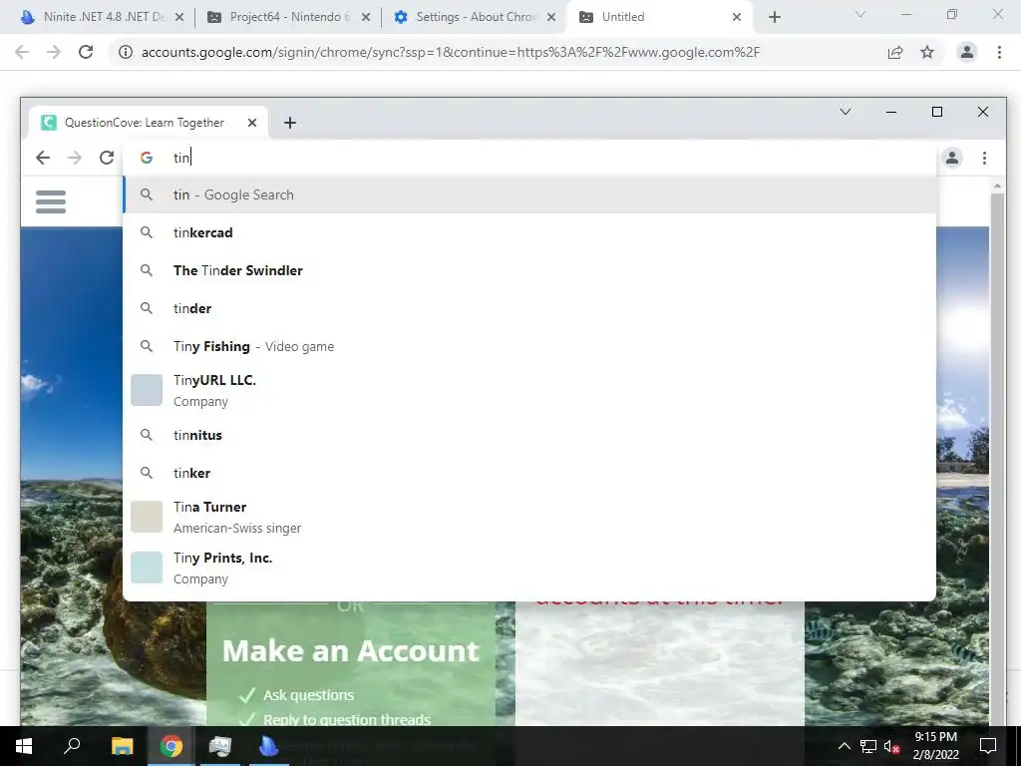Open the Settings - About Chrome tab
Screen dimensions: 1021x766
[474, 17]
